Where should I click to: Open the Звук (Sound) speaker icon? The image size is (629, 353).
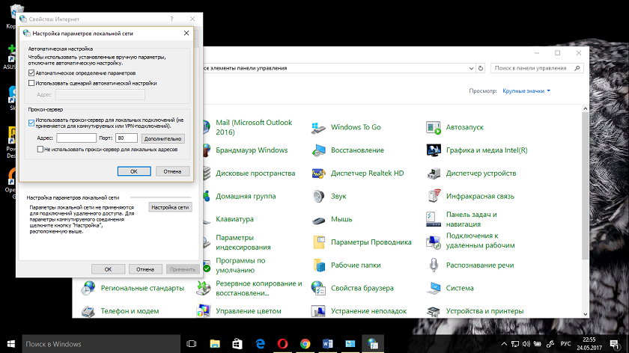319,196
